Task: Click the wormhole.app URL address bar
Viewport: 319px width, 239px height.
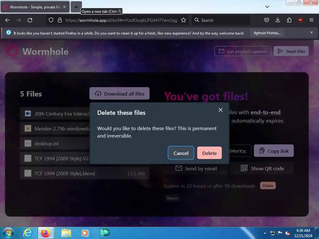Action: [121, 20]
